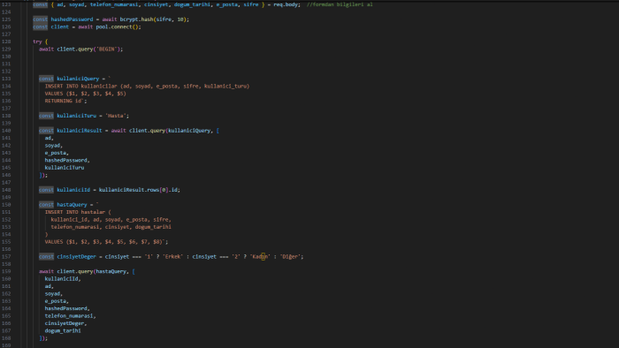
Task: Click 'RETURNING id' on line 136
Action: [x=63, y=101]
